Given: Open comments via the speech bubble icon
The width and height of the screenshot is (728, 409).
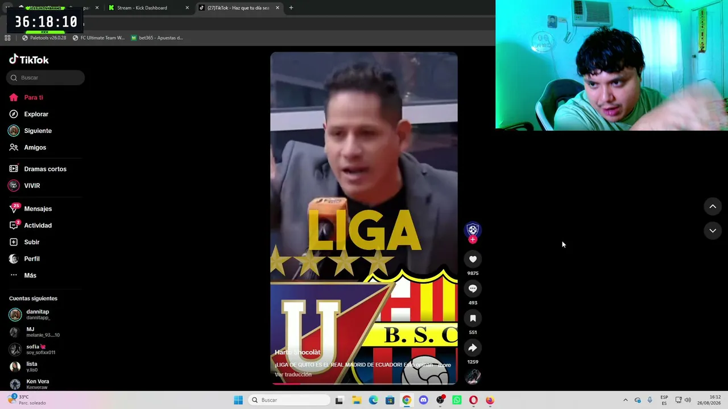Looking at the screenshot, I should pyautogui.click(x=473, y=289).
